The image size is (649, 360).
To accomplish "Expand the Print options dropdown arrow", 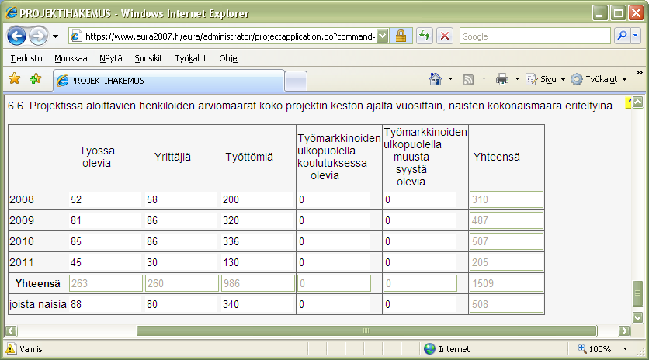I will pyautogui.click(x=517, y=79).
